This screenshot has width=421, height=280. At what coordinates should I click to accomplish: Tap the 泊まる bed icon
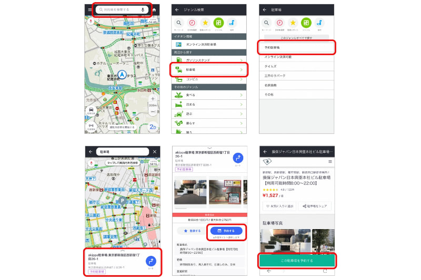179,105
